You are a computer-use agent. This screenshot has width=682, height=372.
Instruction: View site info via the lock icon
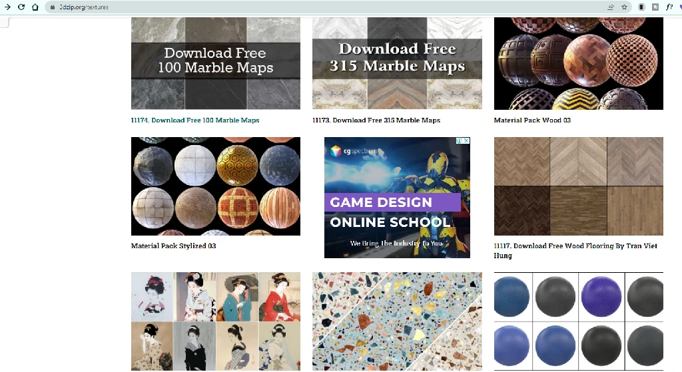pyautogui.click(x=53, y=7)
